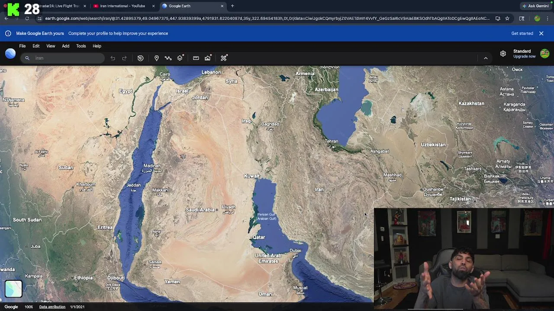
Task: Open Data attribution link
Action: point(52,307)
